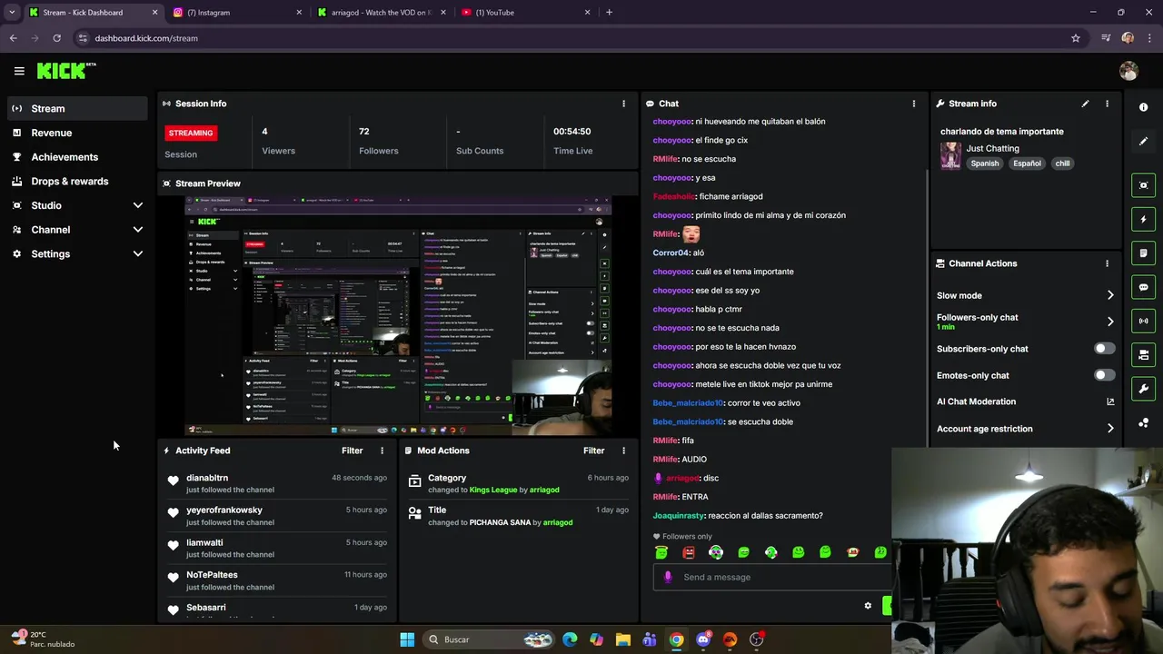Click the camera panel icon in right sidebar
The image size is (1163, 654).
coord(1143,354)
